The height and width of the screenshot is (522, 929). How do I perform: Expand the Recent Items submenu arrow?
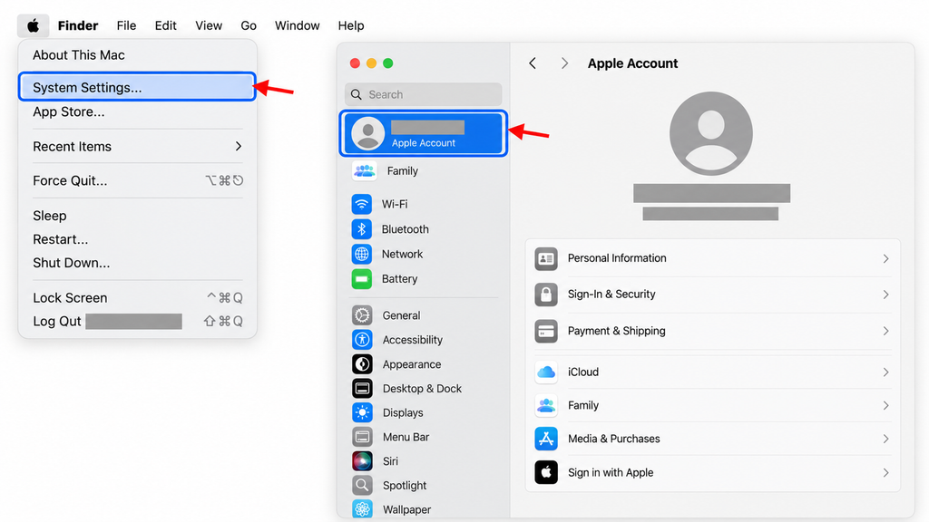click(x=239, y=146)
